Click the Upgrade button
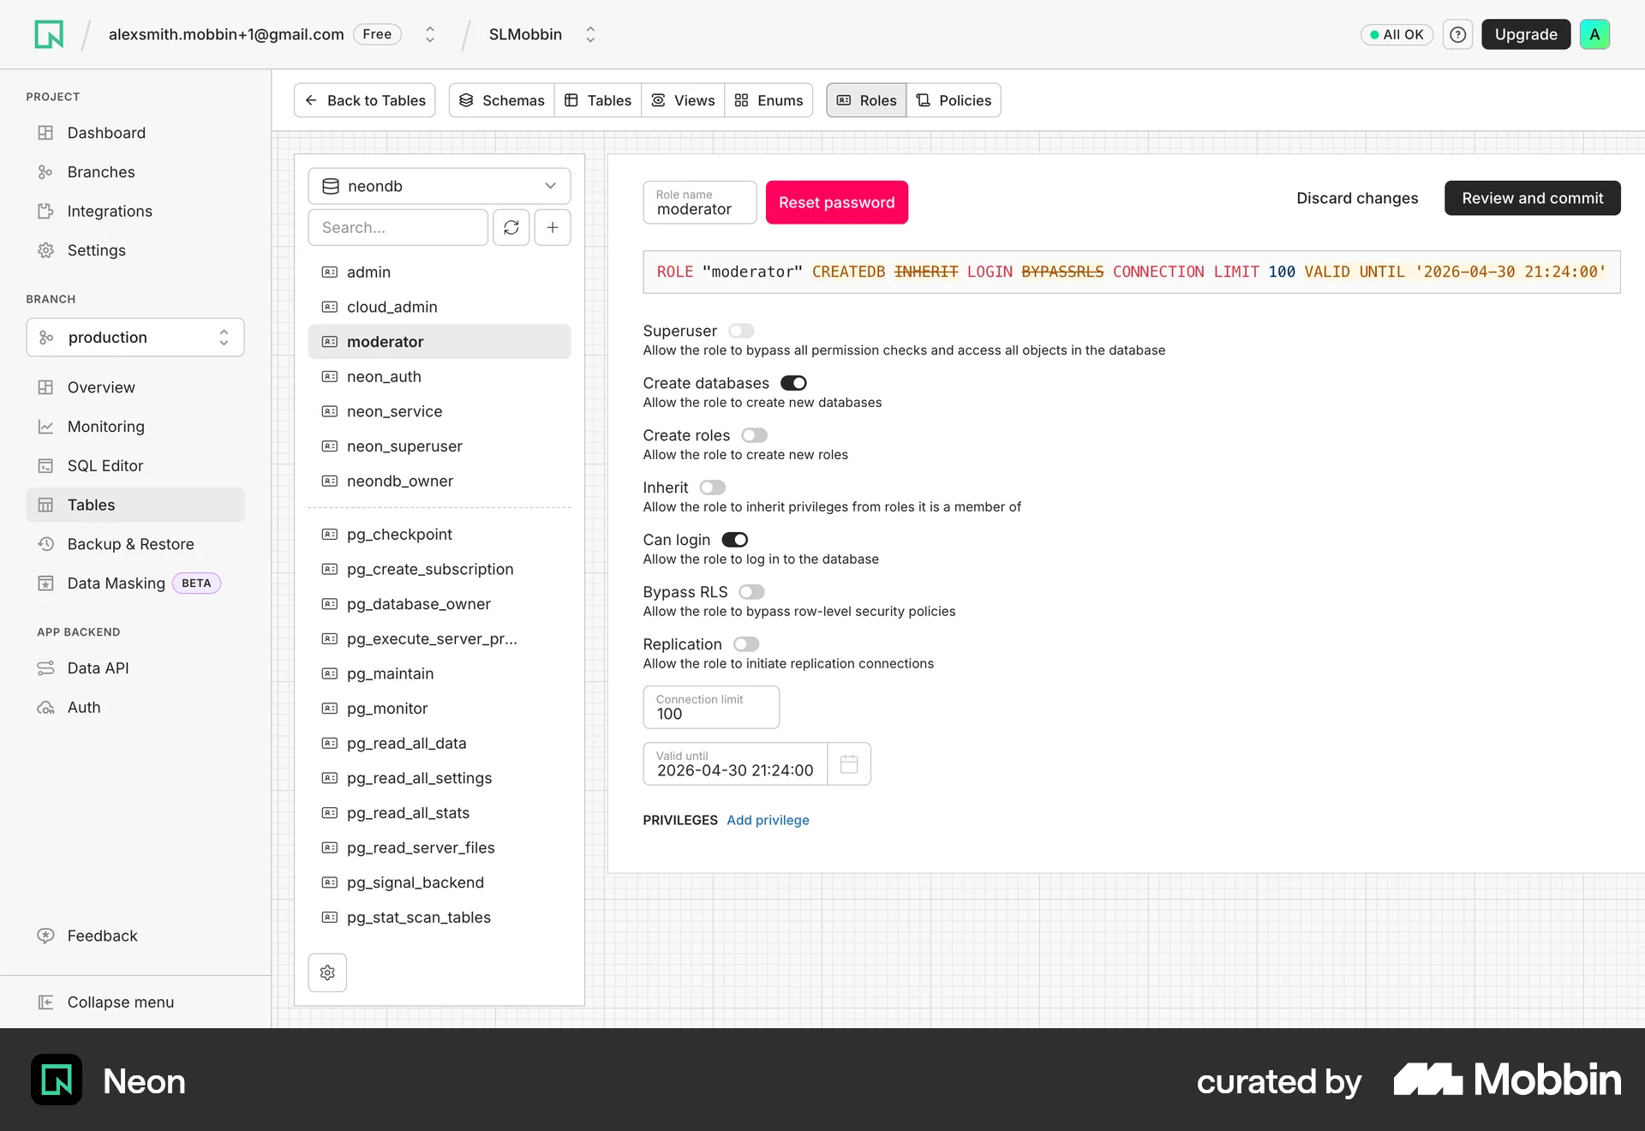1645x1131 pixels. [1526, 34]
